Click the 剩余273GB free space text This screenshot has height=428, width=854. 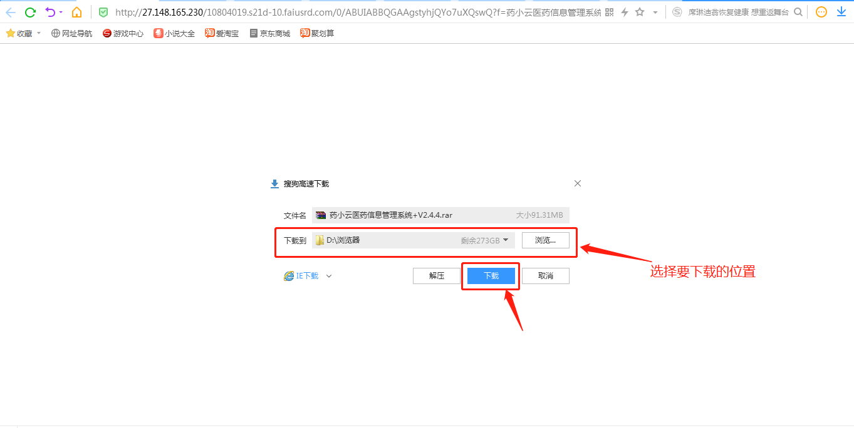click(x=481, y=240)
